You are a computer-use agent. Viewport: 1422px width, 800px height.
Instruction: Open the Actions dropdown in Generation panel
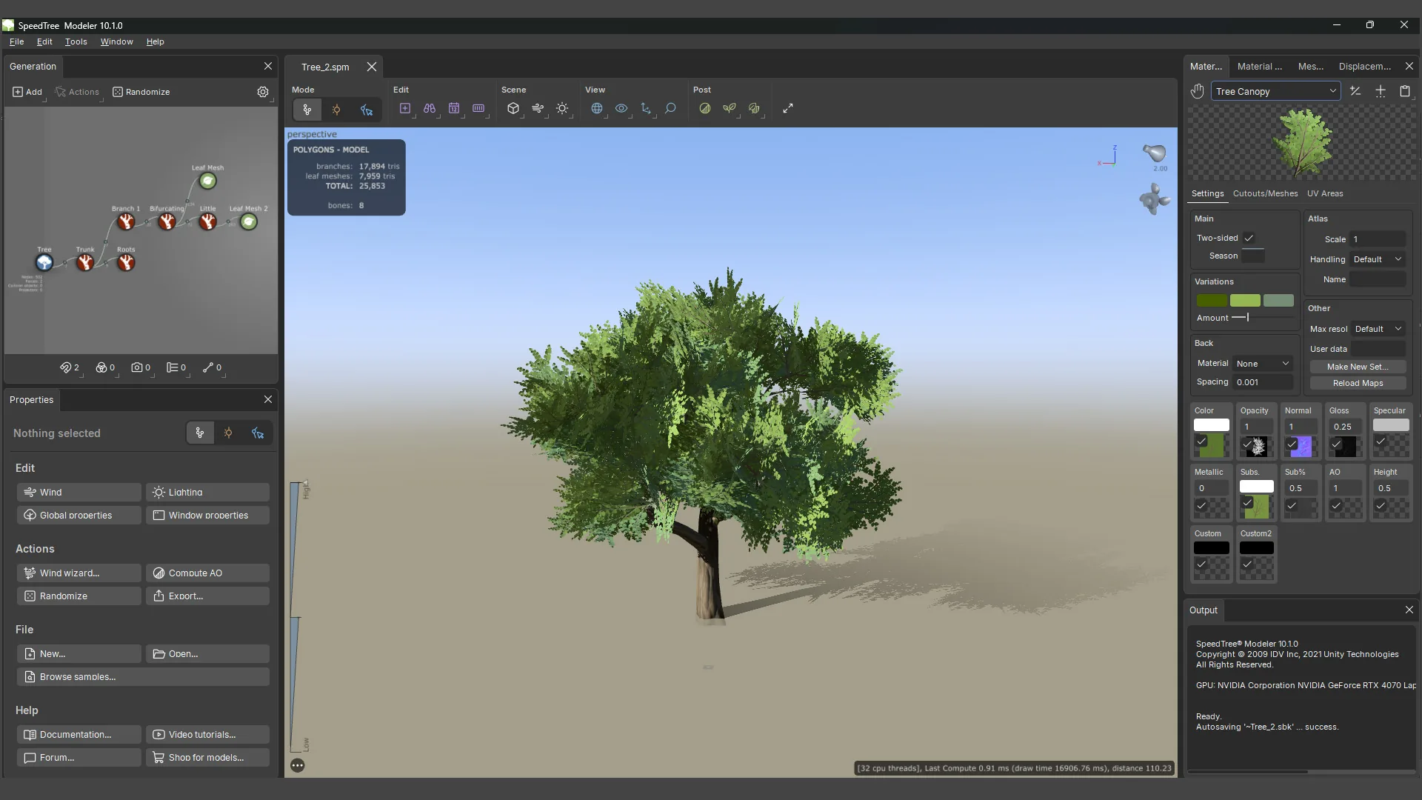click(77, 92)
